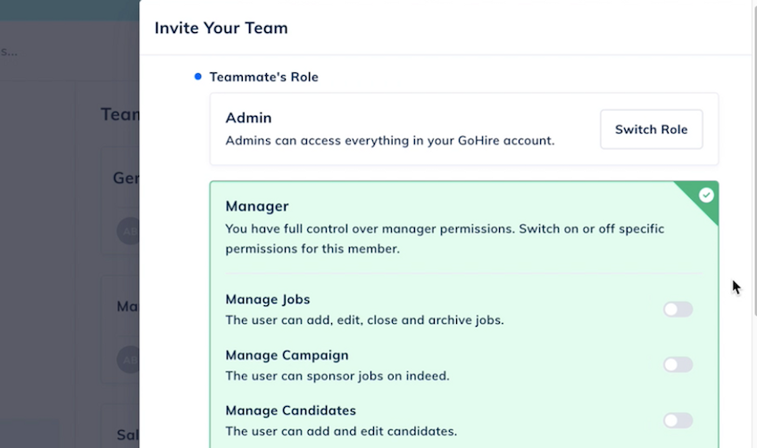Click 'The user can sponsor jobs on indeed.'
This screenshot has height=448, width=757.
(x=337, y=376)
